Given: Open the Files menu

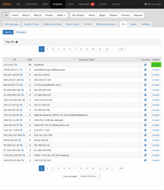Looking at the screenshot, I should pyautogui.click(x=45, y=4).
